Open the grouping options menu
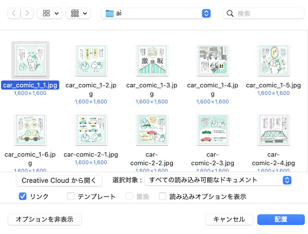Image resolution: width=308 pixels, height=234 pixels. pyautogui.click(x=78, y=13)
